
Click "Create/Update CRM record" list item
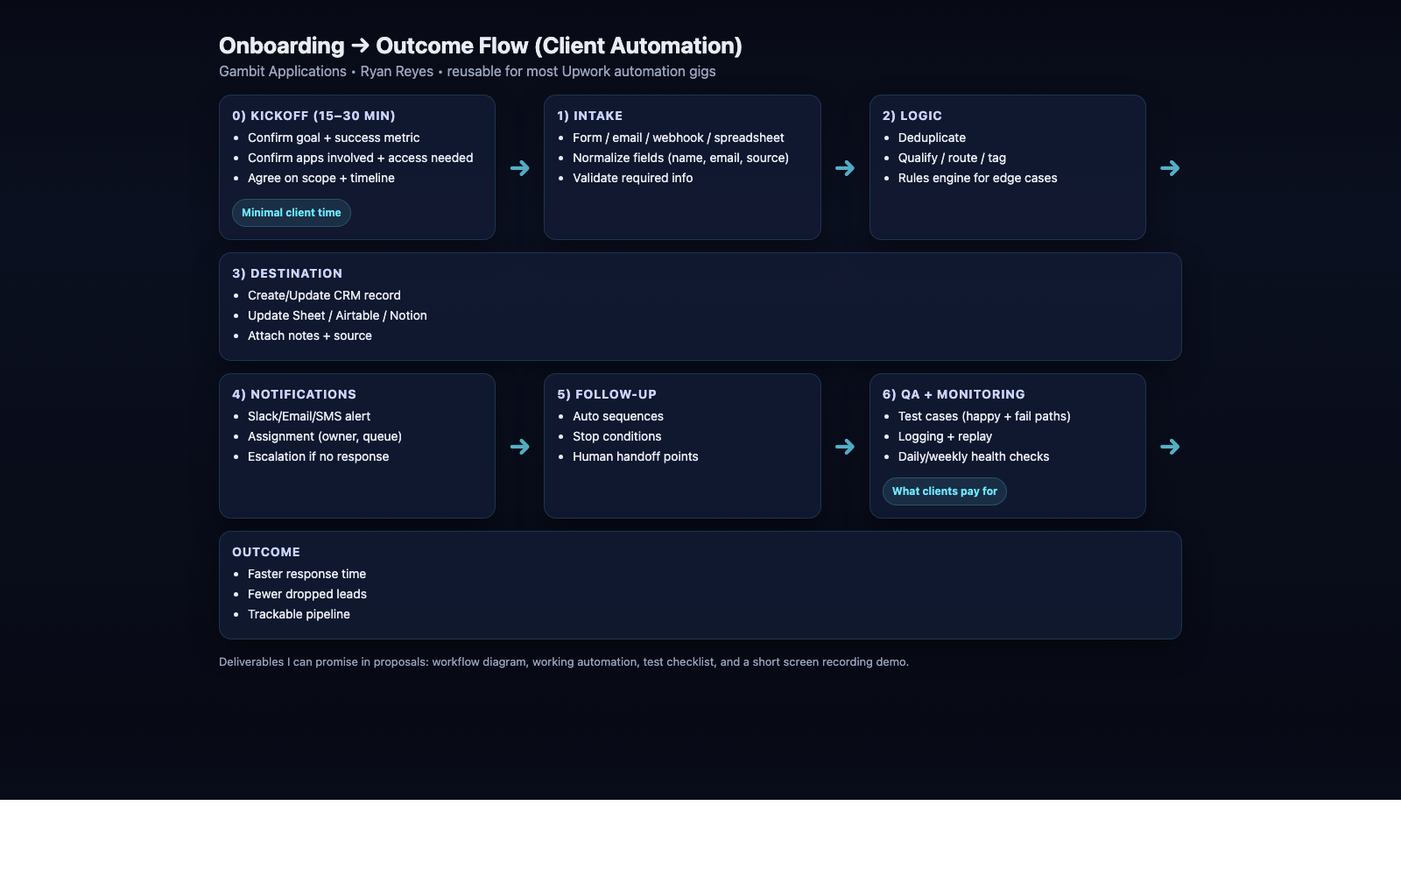tap(324, 295)
